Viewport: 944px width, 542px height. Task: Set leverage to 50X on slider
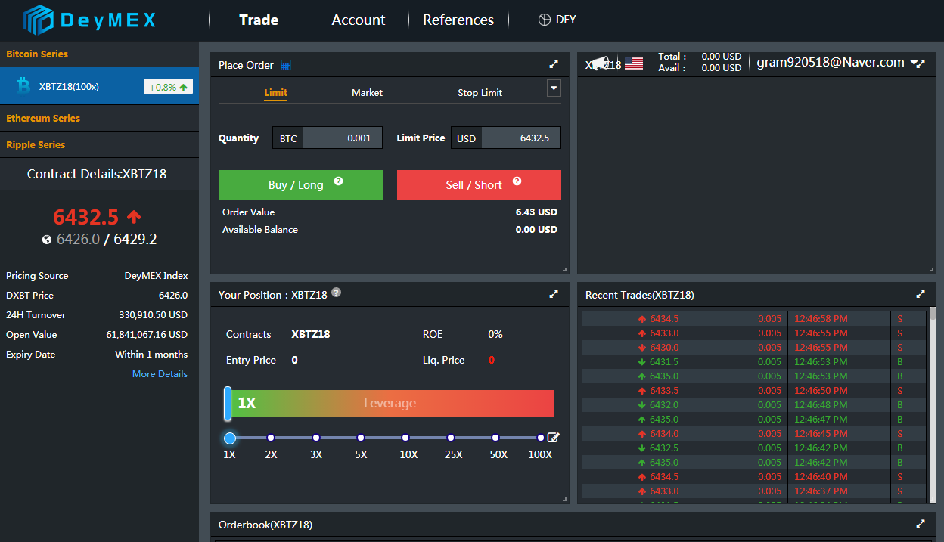pos(495,438)
